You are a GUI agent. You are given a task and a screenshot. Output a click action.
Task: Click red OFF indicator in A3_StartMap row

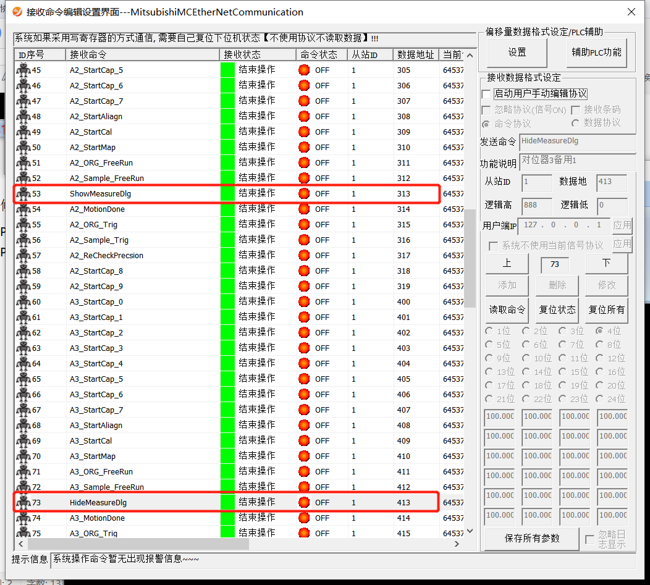click(303, 456)
